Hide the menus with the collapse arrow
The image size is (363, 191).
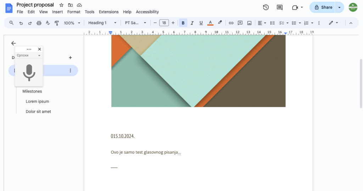pos(351,23)
